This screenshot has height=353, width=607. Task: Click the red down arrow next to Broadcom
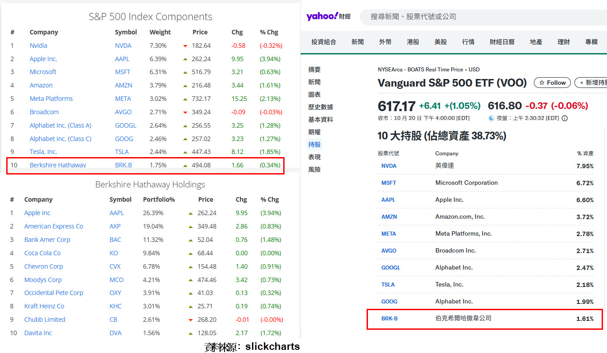(x=185, y=112)
